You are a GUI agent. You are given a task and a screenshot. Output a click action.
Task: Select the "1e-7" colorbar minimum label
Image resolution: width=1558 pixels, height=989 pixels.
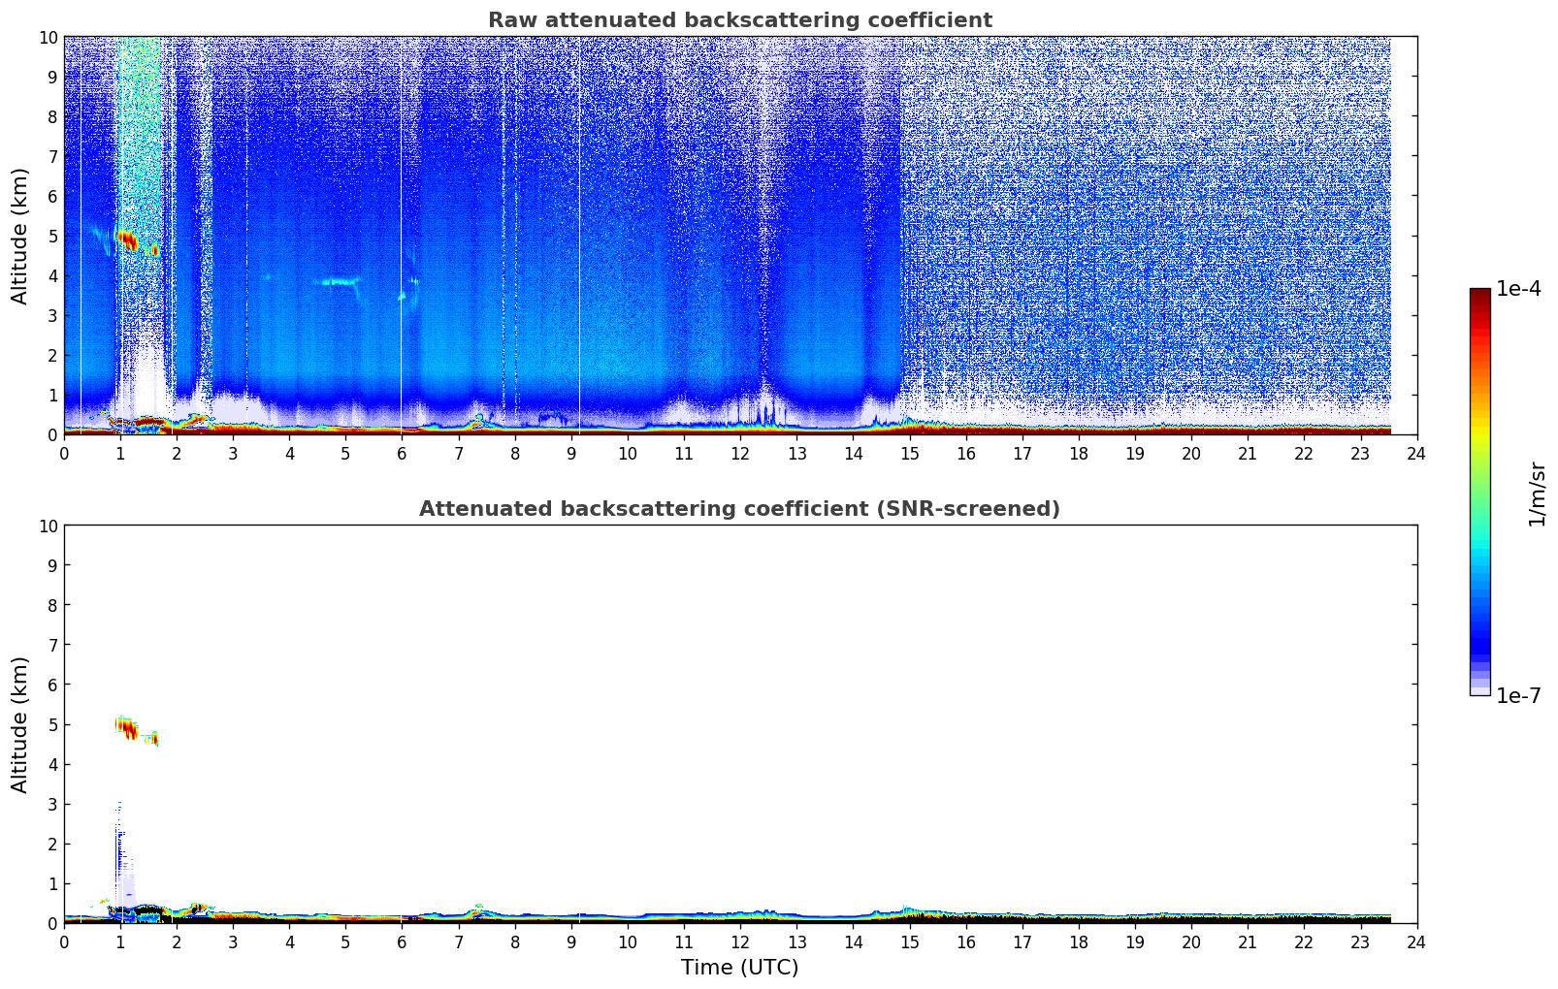click(x=1518, y=695)
